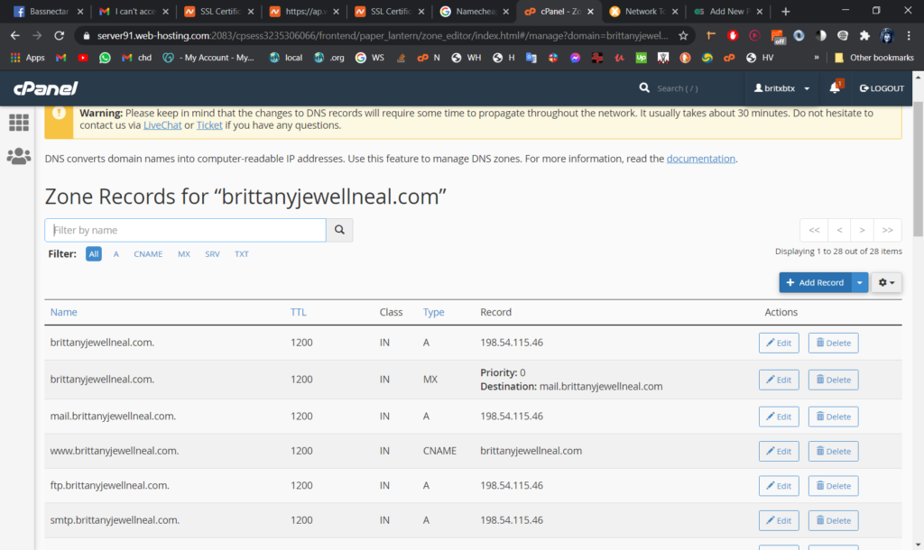Screen dimensions: 924x550
Task: Open the apps grid icon in sidebar
Action: pyautogui.click(x=18, y=123)
